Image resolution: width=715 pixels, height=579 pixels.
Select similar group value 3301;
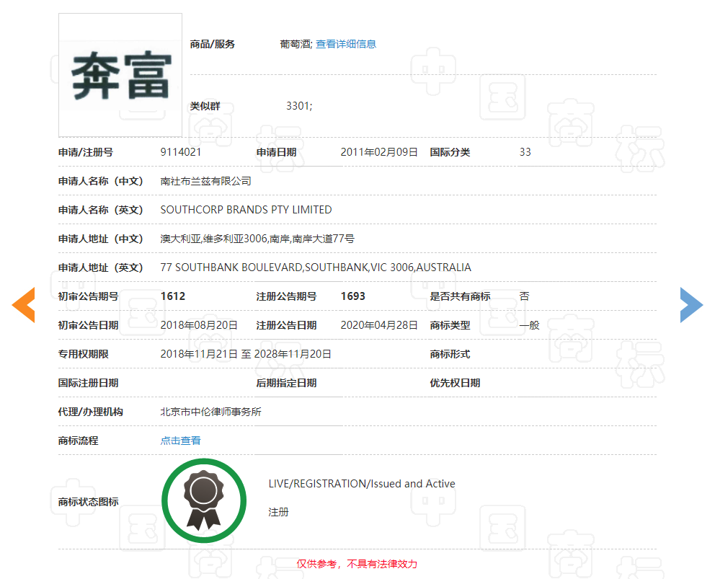(x=299, y=106)
